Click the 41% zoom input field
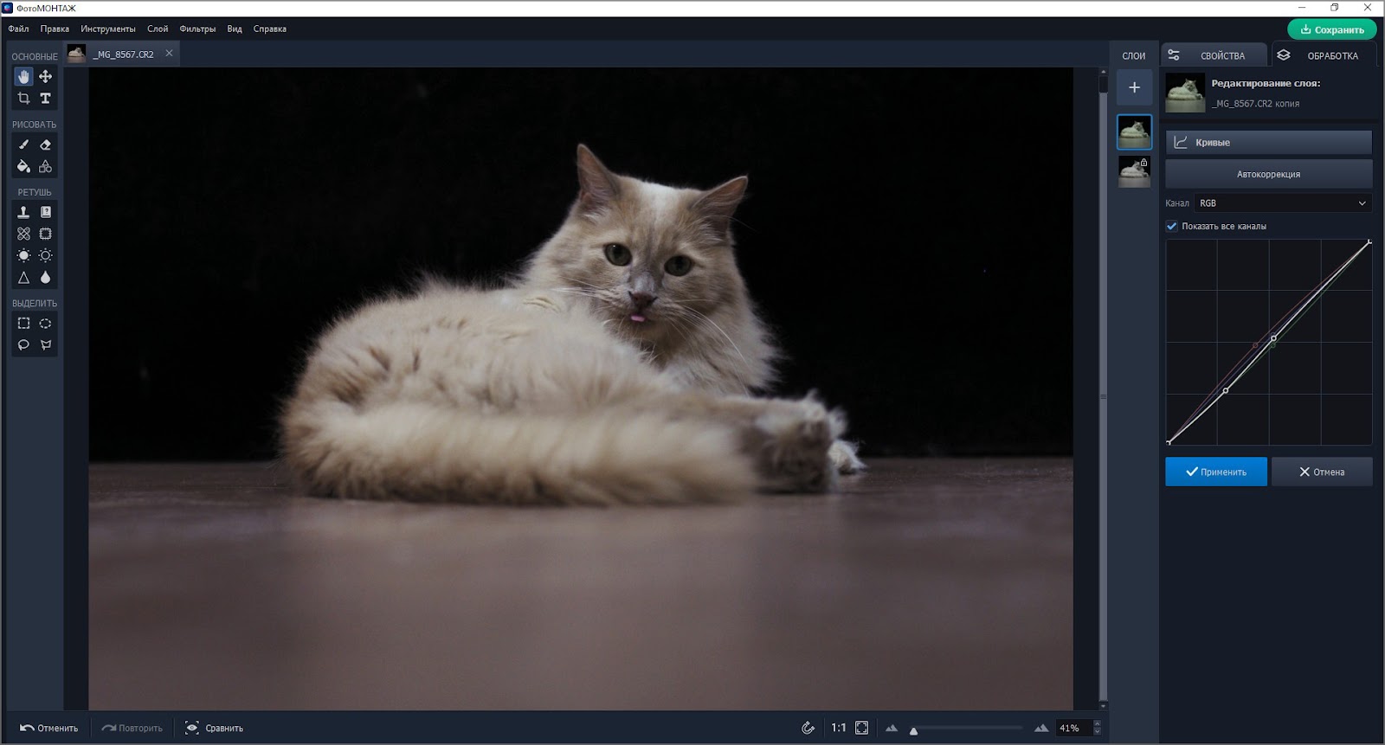1385x745 pixels. click(1073, 728)
